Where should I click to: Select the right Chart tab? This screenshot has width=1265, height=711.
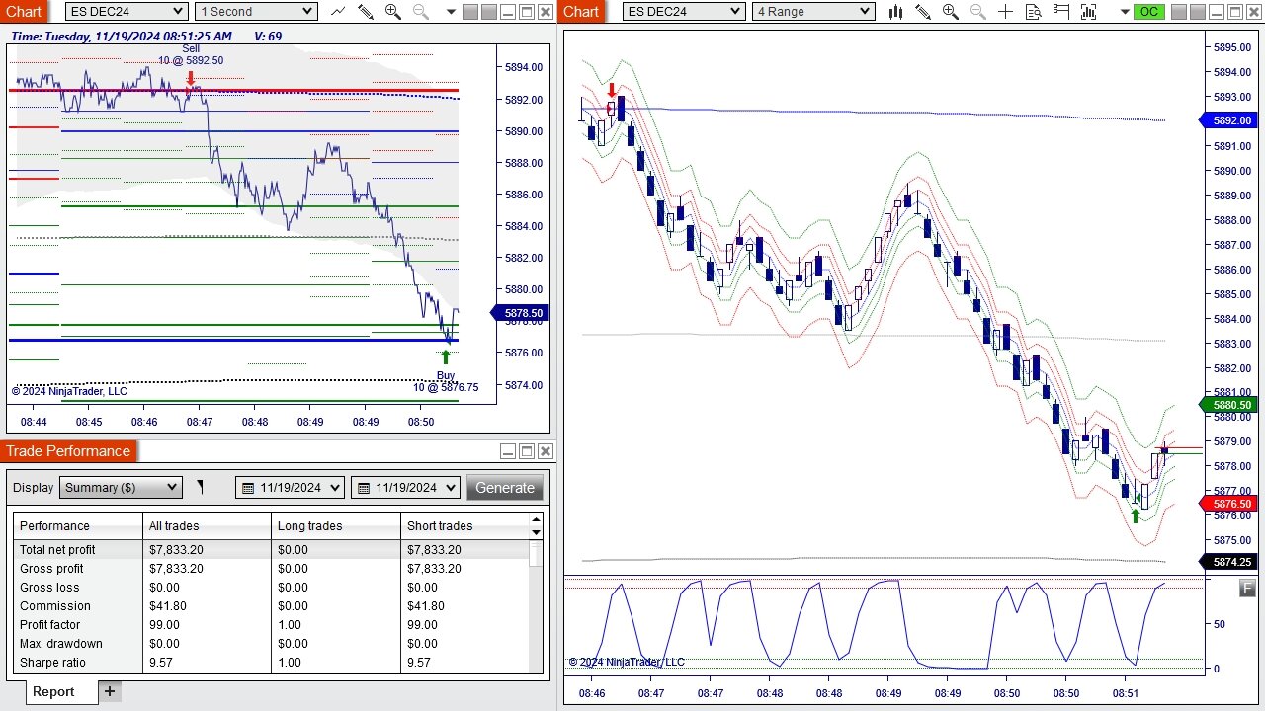click(582, 11)
